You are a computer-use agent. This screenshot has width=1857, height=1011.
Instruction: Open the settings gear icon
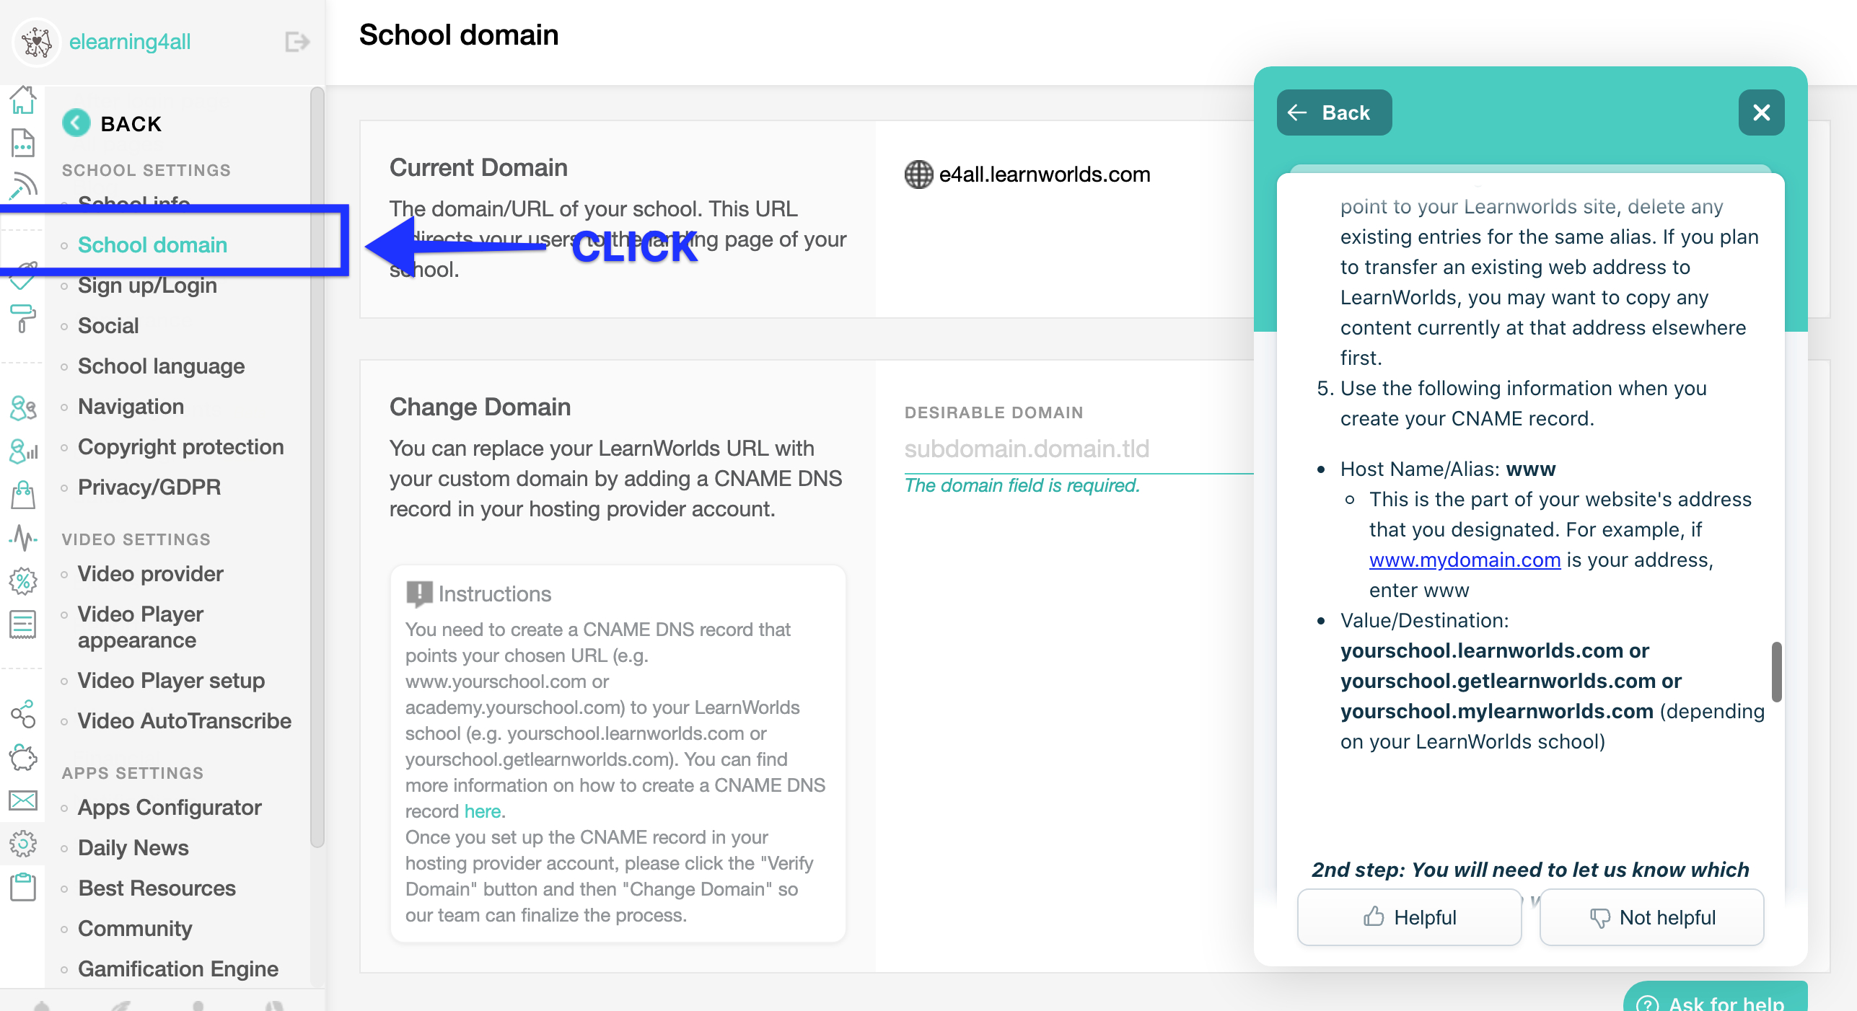coord(23,844)
